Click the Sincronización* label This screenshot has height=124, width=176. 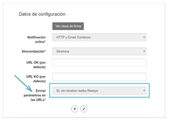point(34,51)
